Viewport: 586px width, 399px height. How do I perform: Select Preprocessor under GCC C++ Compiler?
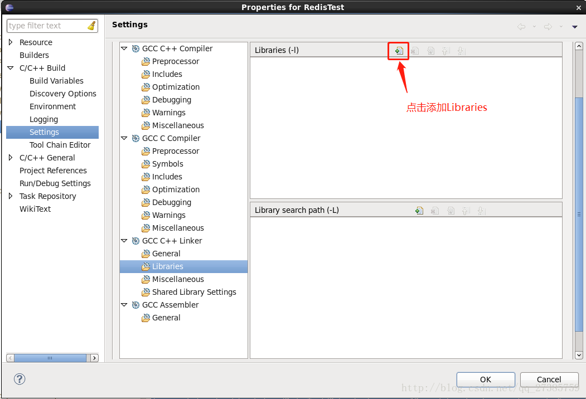point(176,61)
